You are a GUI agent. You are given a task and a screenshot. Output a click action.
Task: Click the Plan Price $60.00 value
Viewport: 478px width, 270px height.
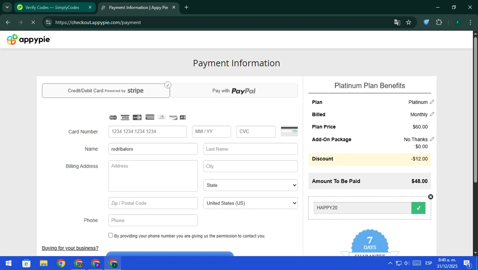click(420, 127)
